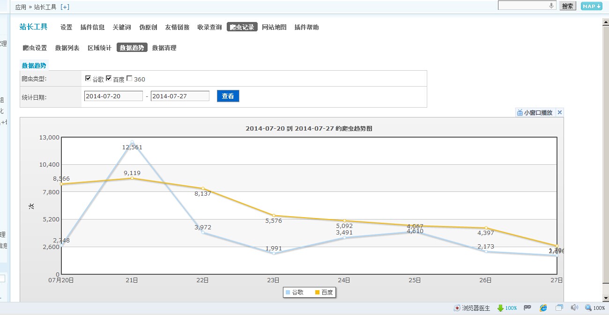Viewport: 609px width, 315px height.
Task: Expand the [+] next to 站长工具 breadcrumb
Action: [65, 7]
